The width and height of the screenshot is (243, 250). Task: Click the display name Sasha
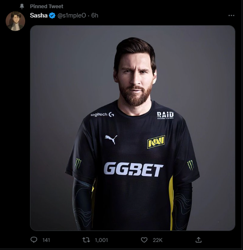pos(39,15)
